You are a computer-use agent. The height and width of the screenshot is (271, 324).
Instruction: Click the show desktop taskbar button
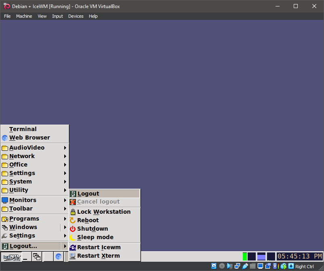[x=25, y=256]
